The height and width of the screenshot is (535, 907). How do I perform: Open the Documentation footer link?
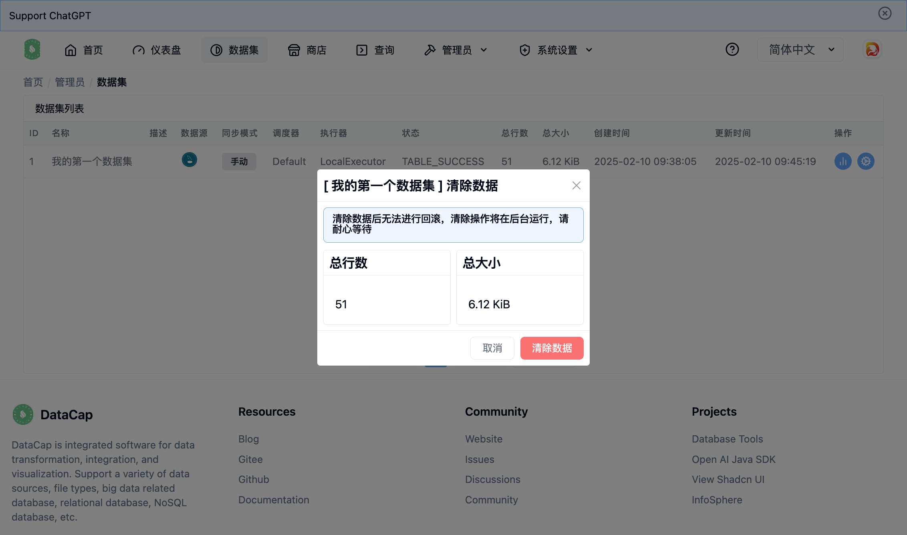(274, 500)
